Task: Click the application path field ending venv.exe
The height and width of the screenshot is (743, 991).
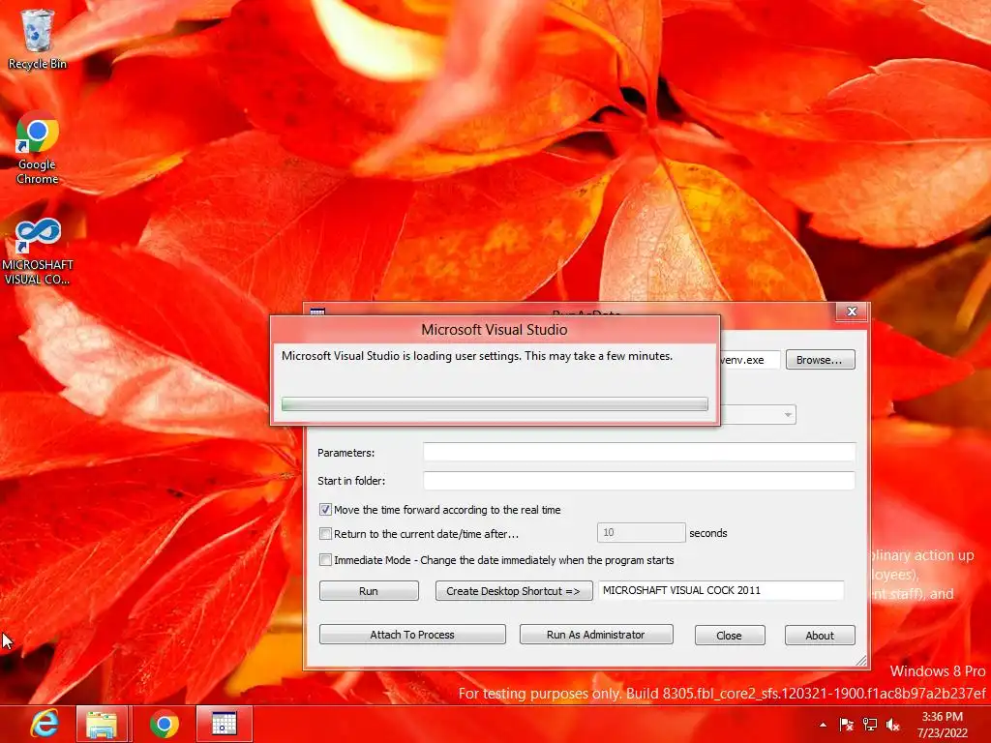Action: click(x=750, y=360)
